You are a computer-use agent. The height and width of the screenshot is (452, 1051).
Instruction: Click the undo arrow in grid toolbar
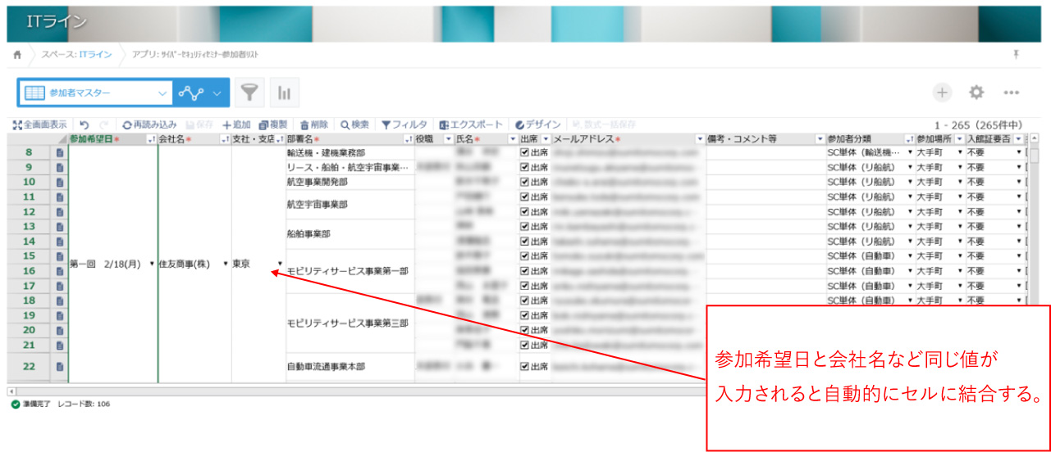click(x=84, y=124)
